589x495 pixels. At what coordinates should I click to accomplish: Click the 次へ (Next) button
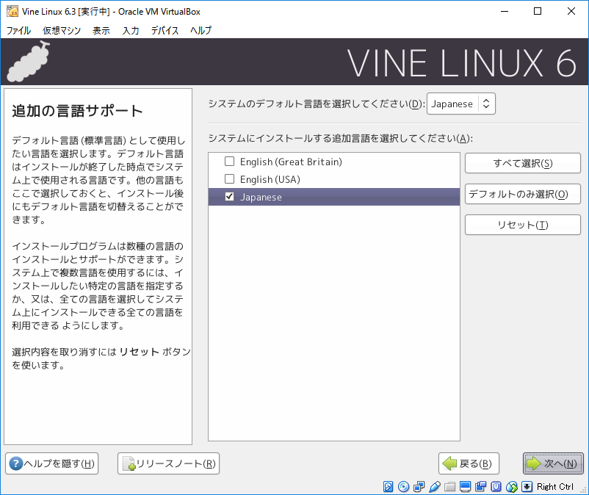[553, 463]
